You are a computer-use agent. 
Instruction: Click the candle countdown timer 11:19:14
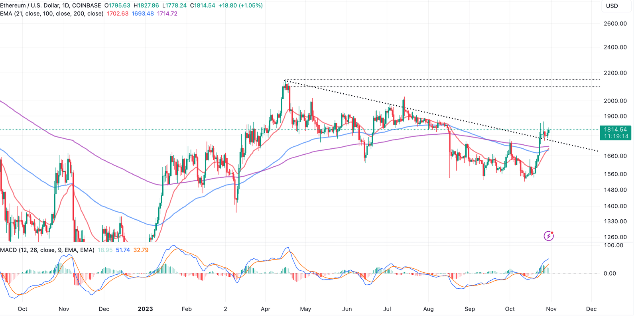click(615, 136)
